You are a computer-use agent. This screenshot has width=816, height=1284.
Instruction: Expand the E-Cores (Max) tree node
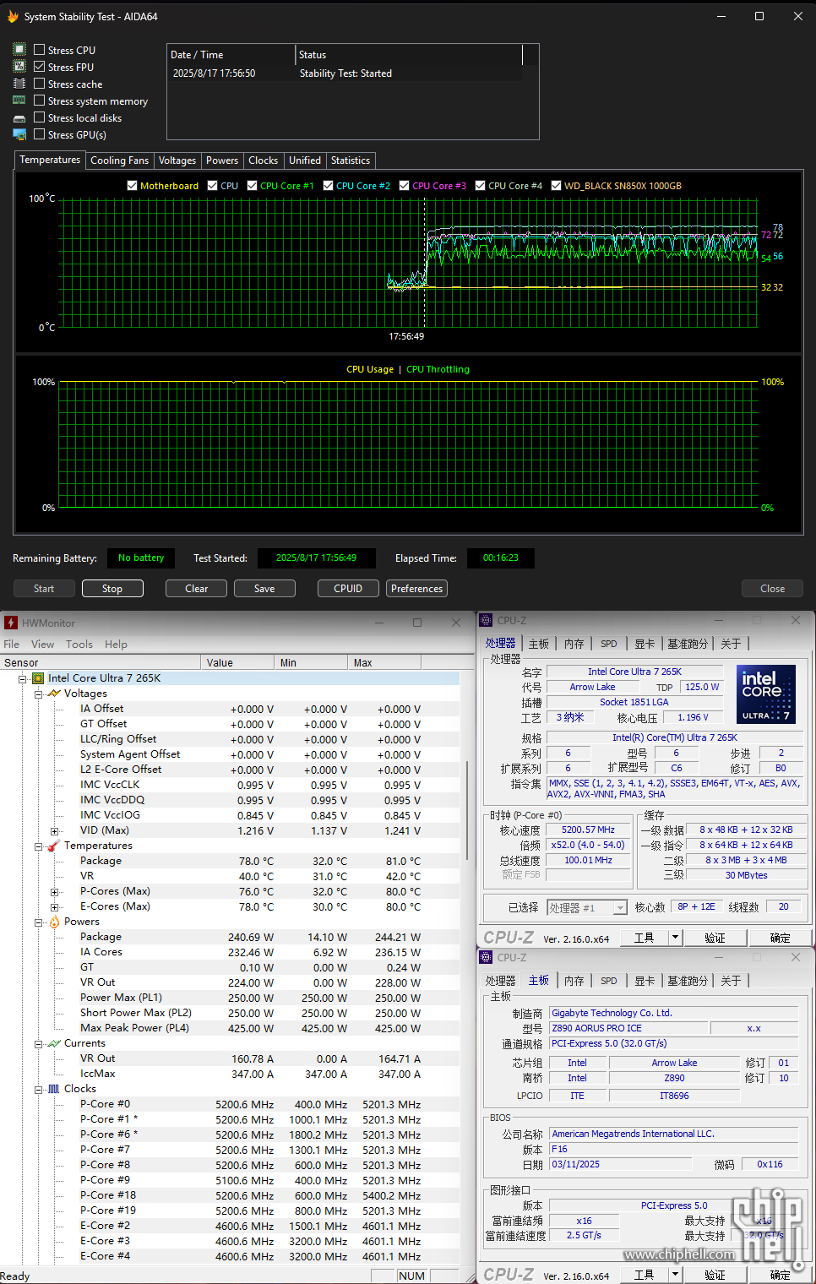[55, 906]
